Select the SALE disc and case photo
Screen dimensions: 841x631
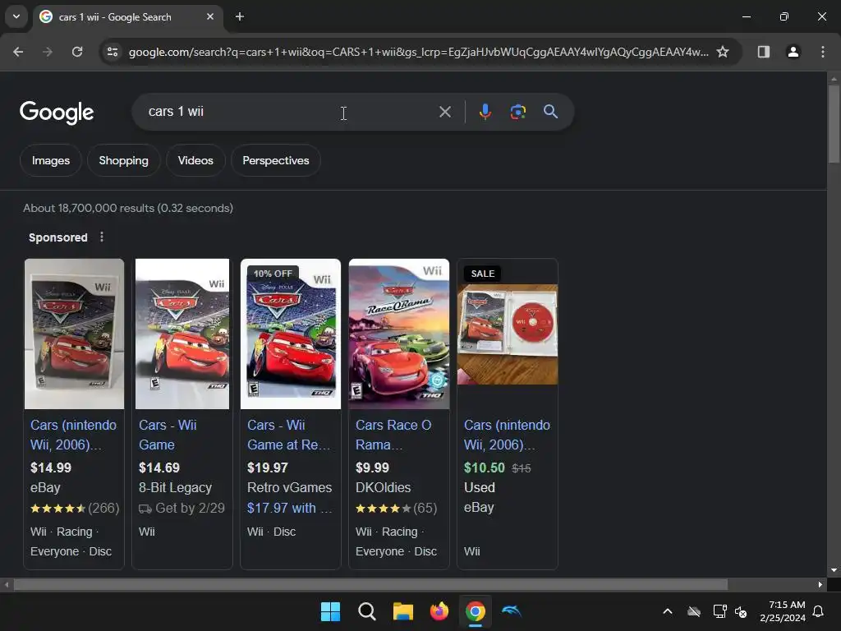508,334
